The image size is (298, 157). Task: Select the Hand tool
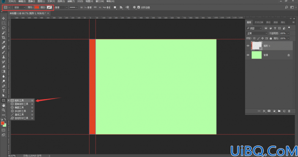point(3,106)
